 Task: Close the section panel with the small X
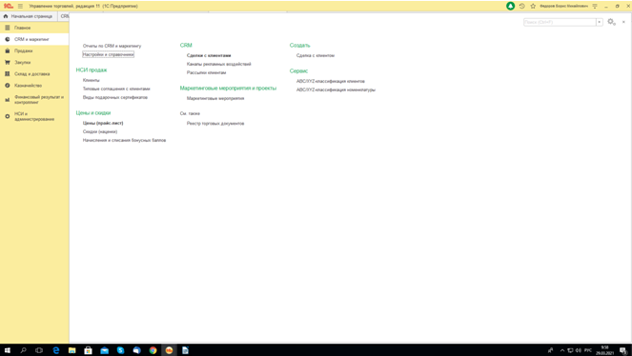click(x=623, y=22)
